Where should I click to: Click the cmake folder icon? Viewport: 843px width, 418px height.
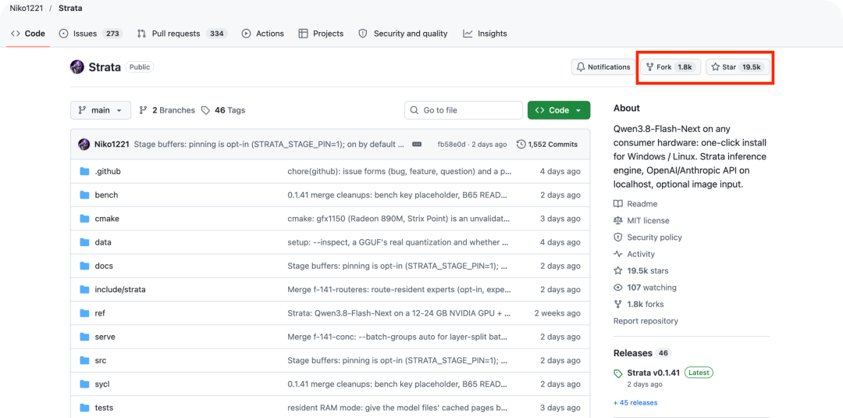click(x=84, y=219)
